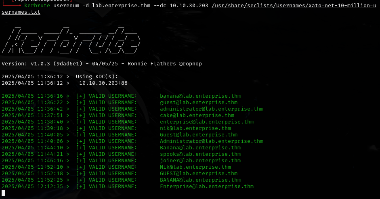The height and width of the screenshot is (199, 380).
Task: Select lowercase enterprise@lab.enterprise.thm username
Action: pos(207,121)
